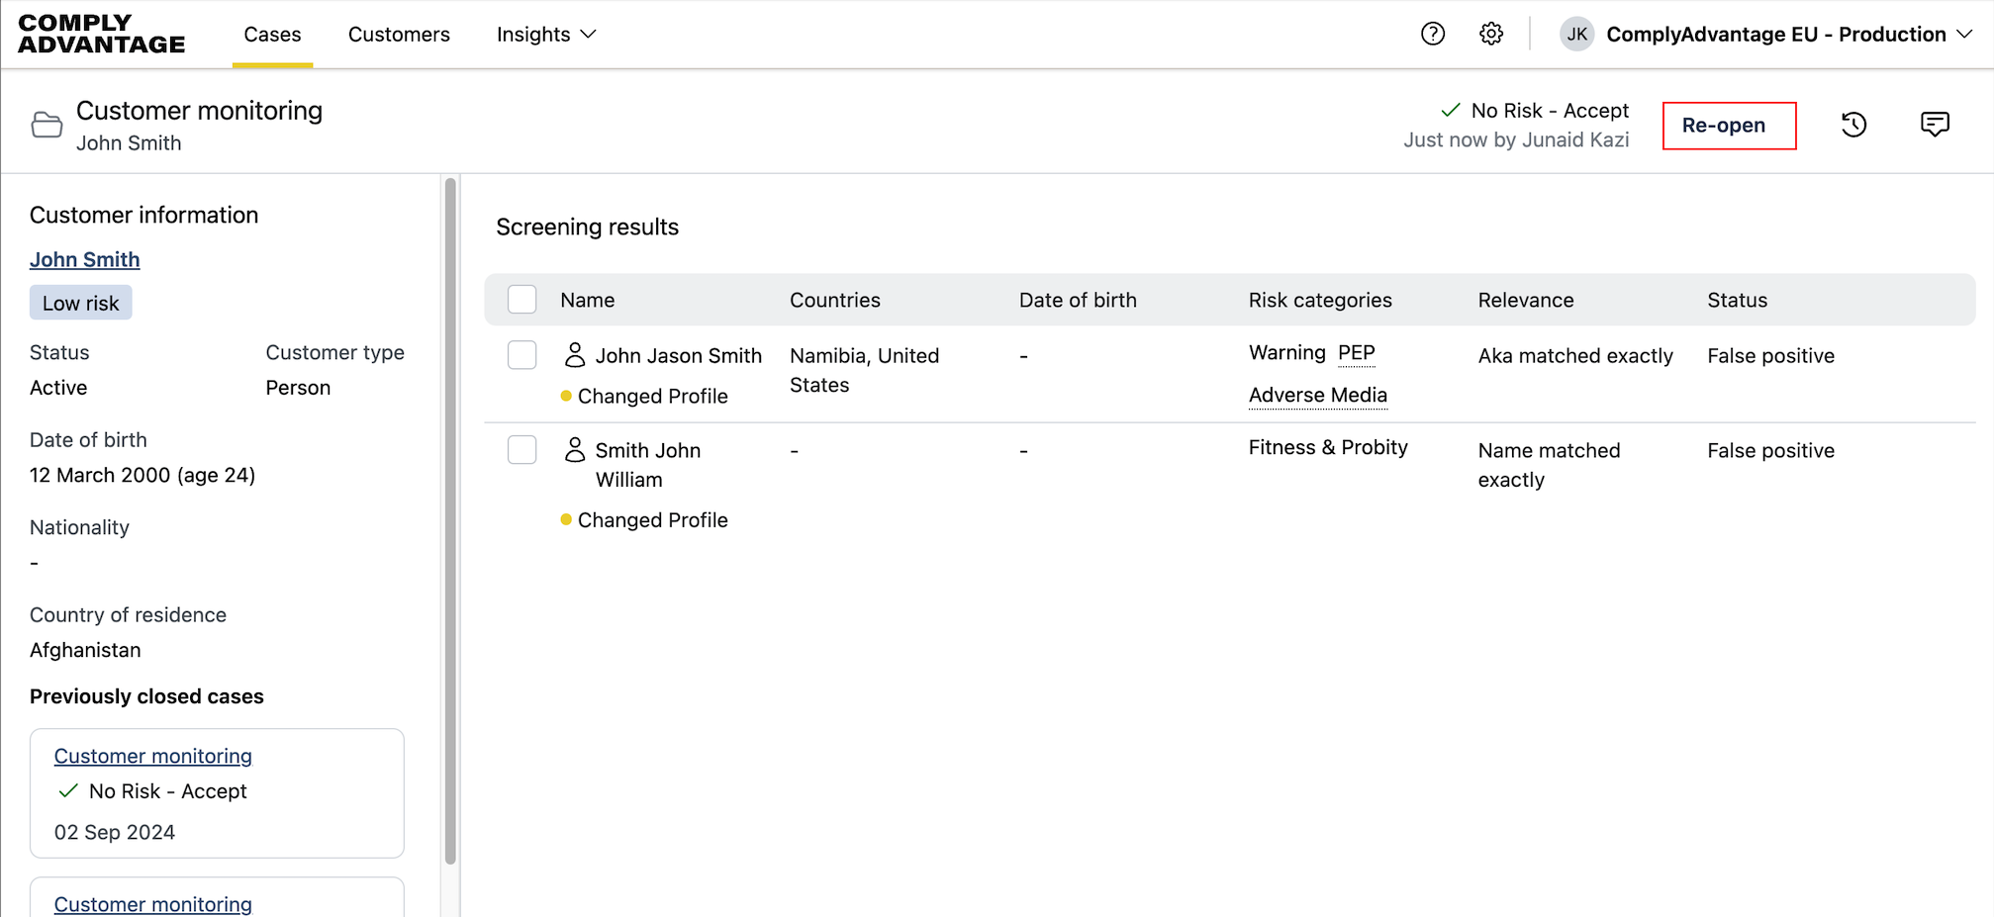The width and height of the screenshot is (1994, 917).
Task: Switch to the Cases tab
Action: [272, 35]
